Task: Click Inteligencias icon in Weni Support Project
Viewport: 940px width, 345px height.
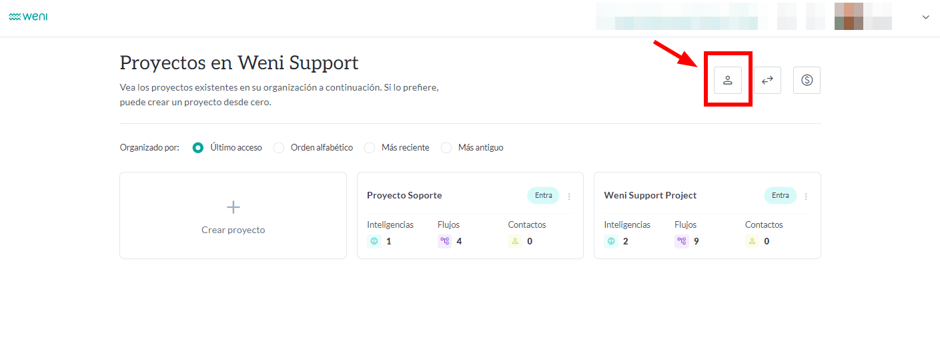Action: pyautogui.click(x=611, y=241)
